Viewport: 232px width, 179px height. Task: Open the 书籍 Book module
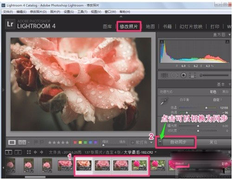[x=168, y=26]
